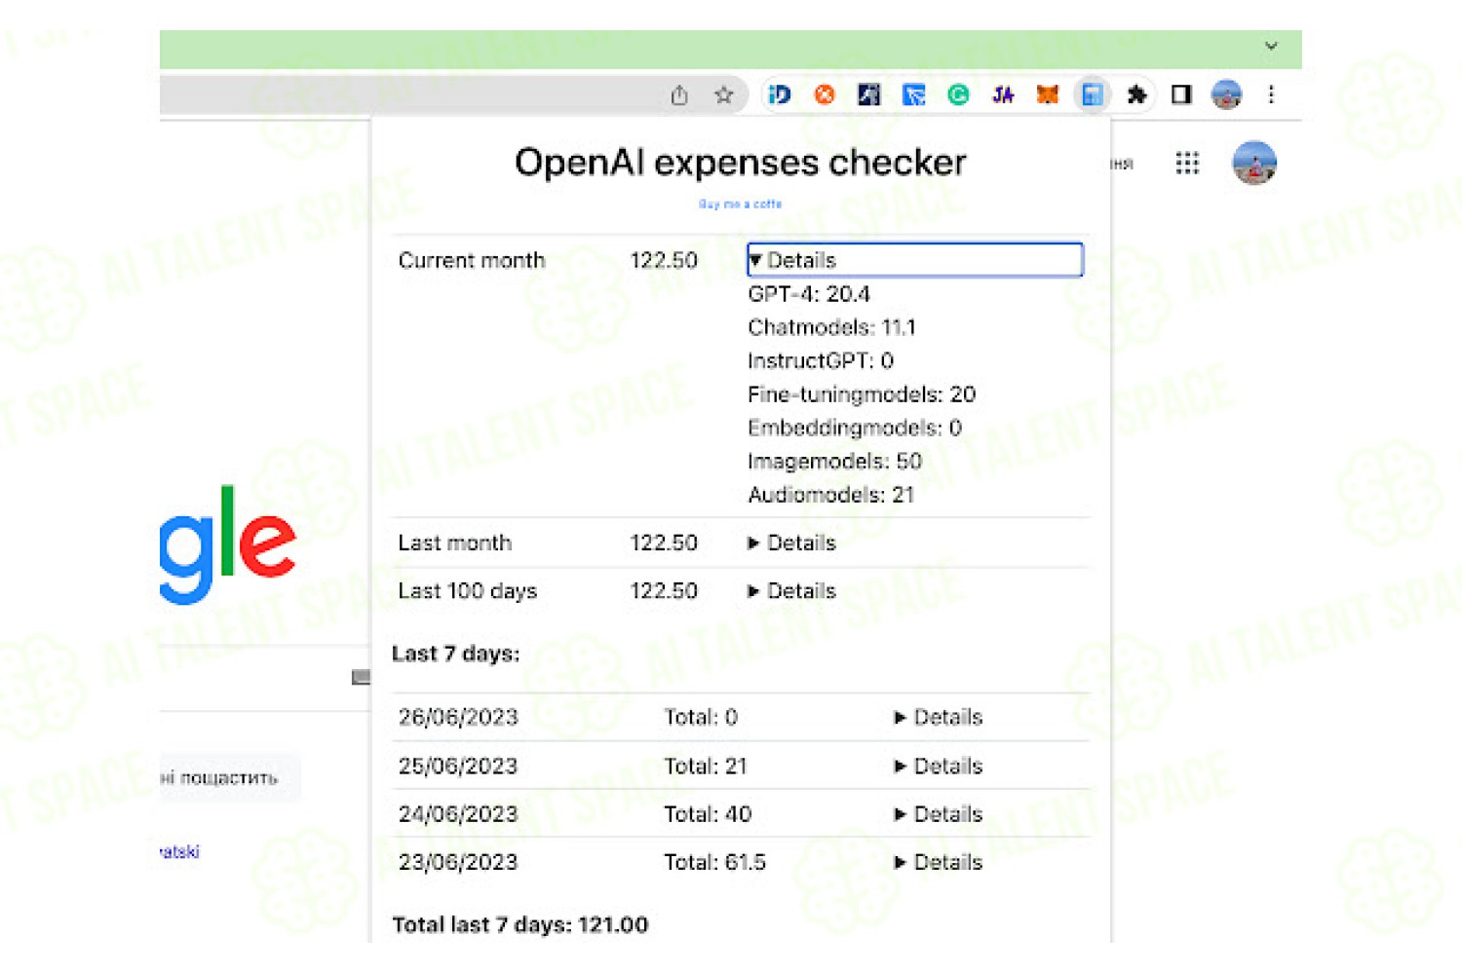1462x974 pixels.
Task: Click the tab search chevron in tab strip
Action: [1271, 46]
